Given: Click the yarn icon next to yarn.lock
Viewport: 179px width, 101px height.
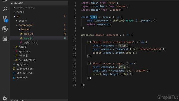Looking at the screenshot, I should coord(14,77).
